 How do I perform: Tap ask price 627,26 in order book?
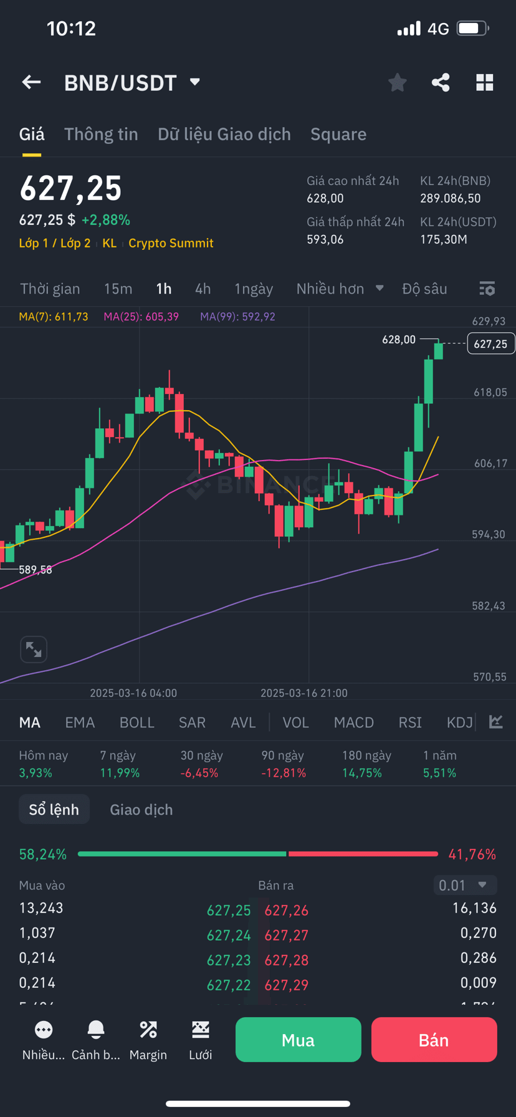[x=287, y=910]
